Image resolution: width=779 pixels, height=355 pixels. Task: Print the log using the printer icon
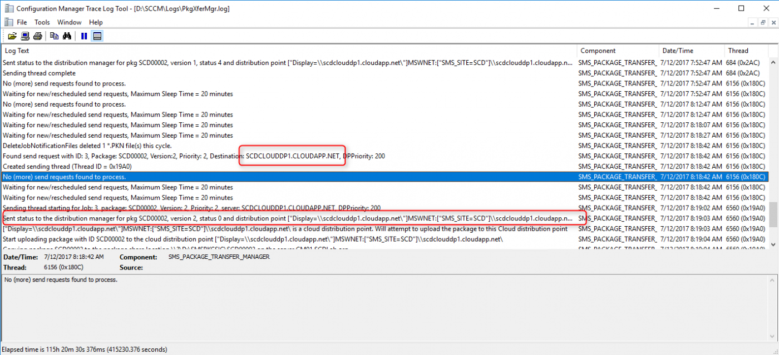point(37,36)
